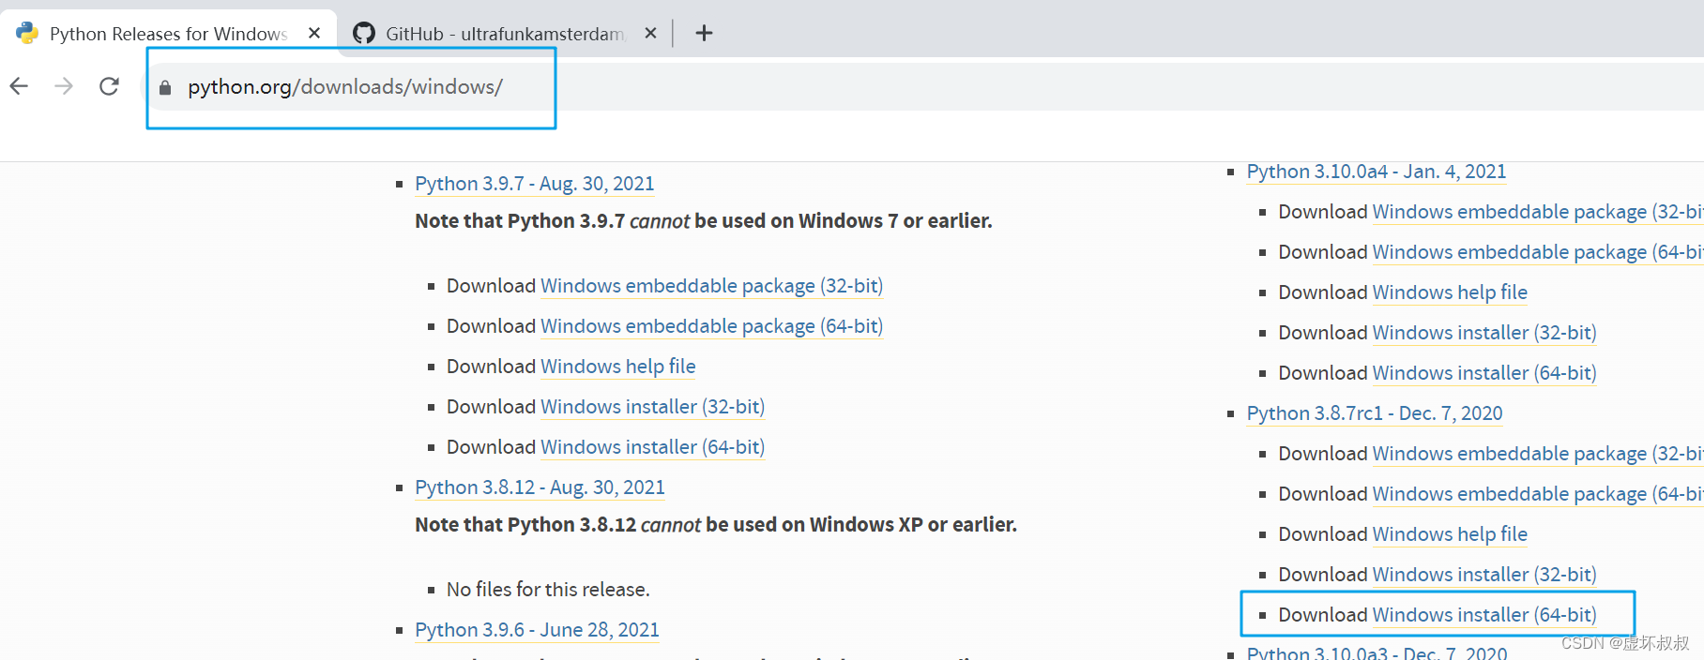The image size is (1704, 660).
Task: Click the 'No files for this release.' text
Action: click(548, 590)
